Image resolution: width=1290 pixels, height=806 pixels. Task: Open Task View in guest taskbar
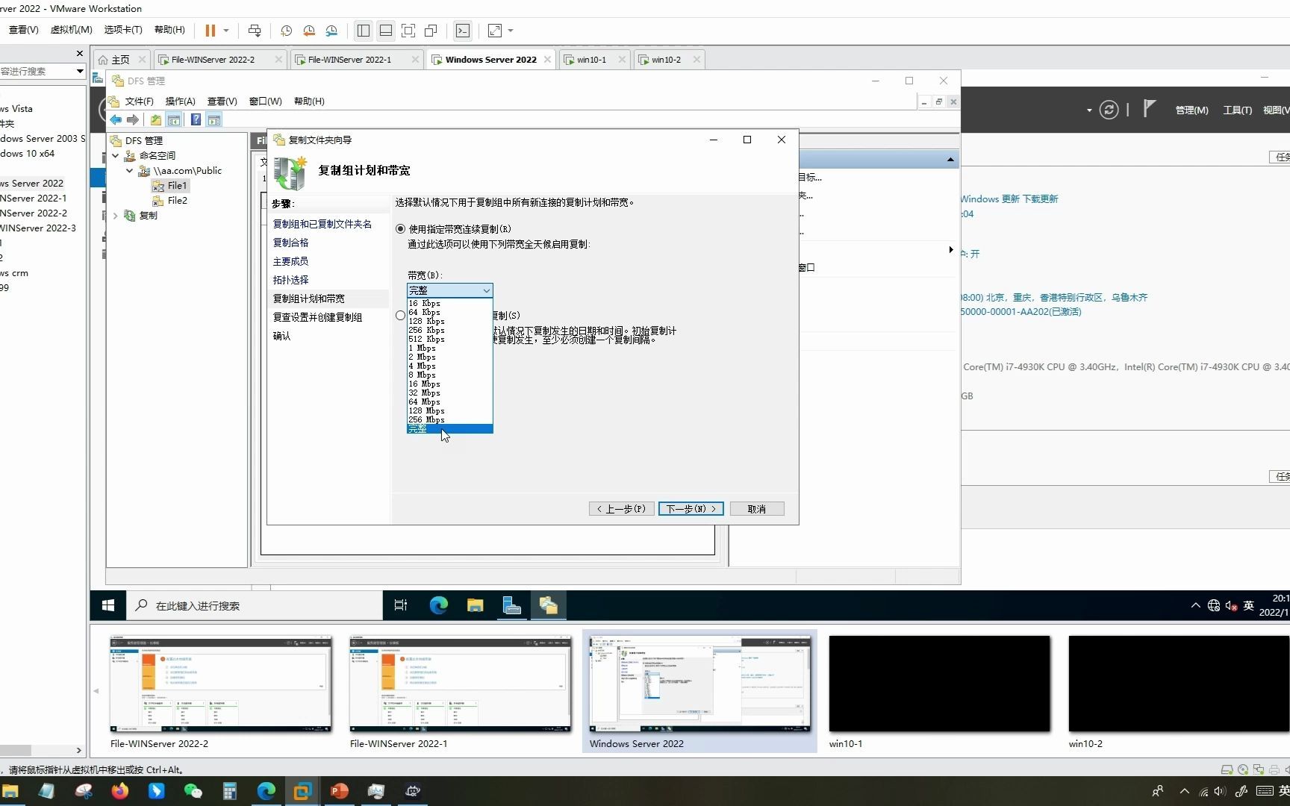[x=401, y=605]
